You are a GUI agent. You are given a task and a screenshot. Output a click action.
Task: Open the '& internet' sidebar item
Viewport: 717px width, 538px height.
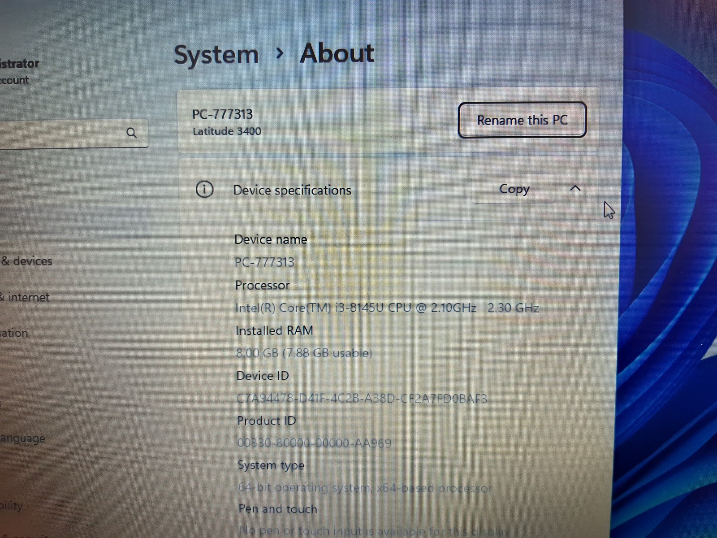[x=25, y=297]
